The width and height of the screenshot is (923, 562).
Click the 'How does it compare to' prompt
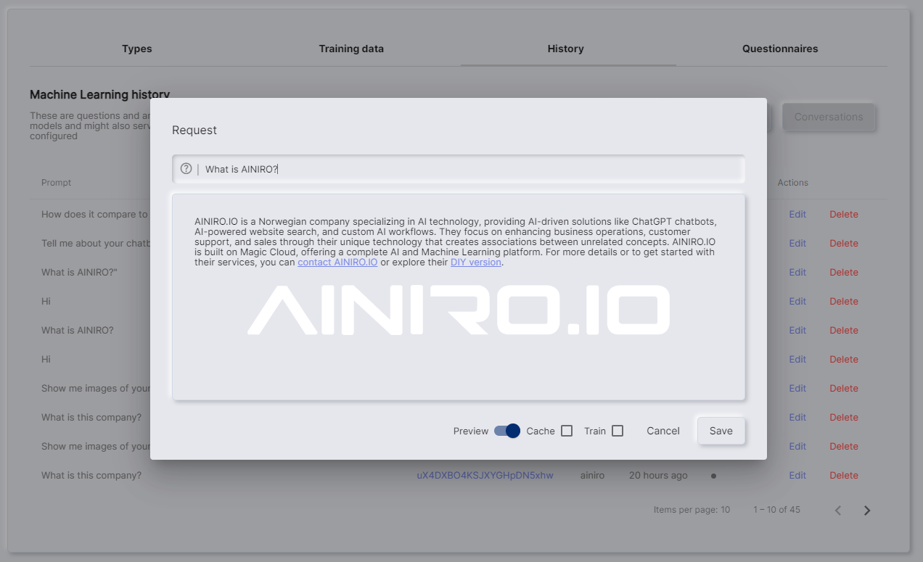point(94,215)
